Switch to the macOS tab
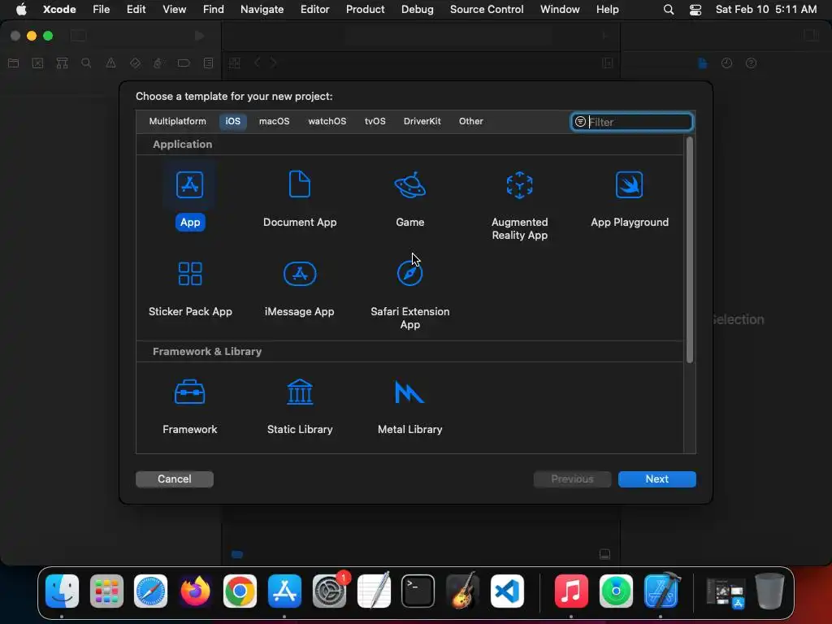Viewport: 832px width, 624px height. click(274, 122)
